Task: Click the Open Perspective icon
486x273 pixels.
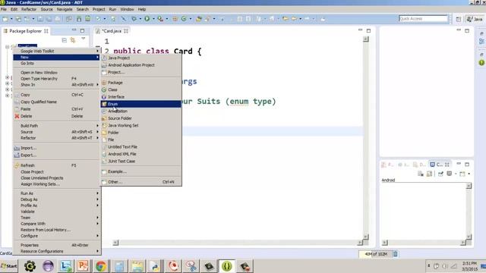Action: (459, 19)
